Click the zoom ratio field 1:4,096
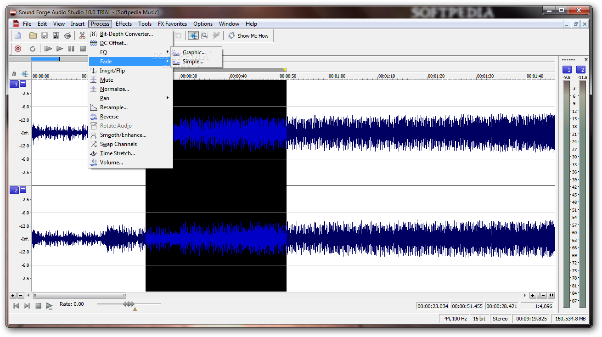The width and height of the screenshot is (602, 337). tap(538, 306)
